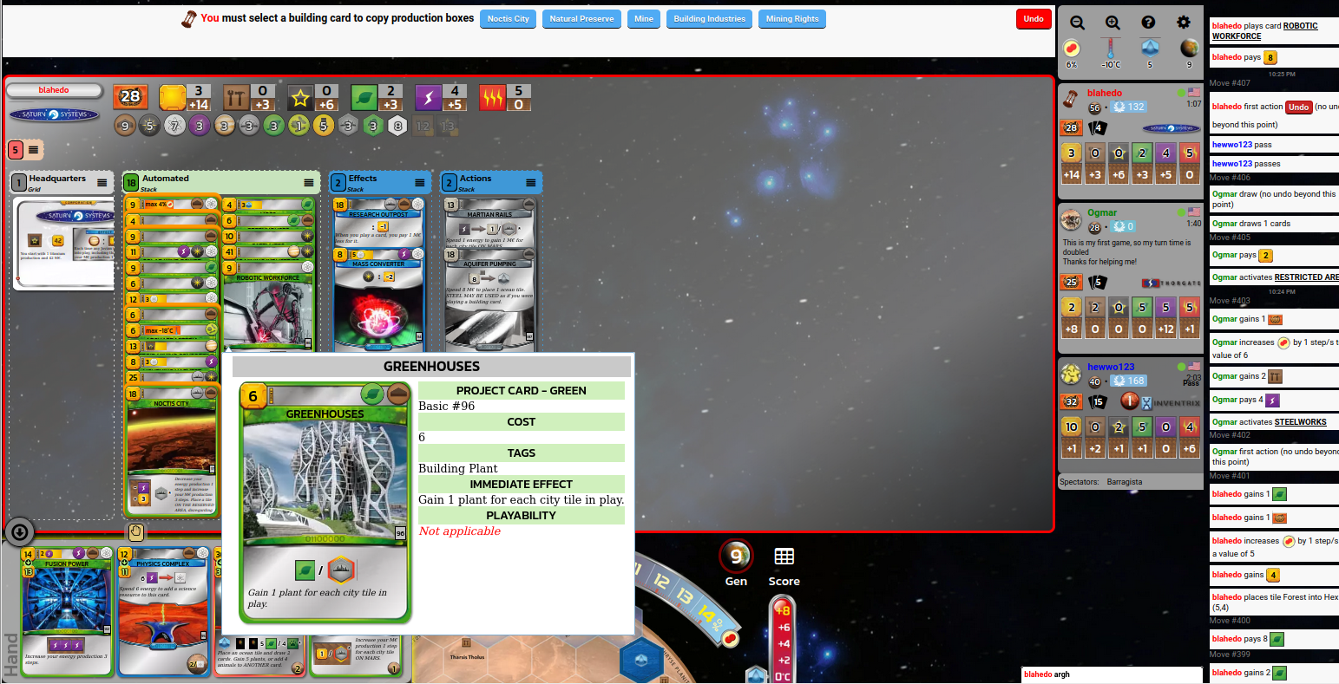
Task: Click the hand icon above cards
Action: click(x=136, y=531)
